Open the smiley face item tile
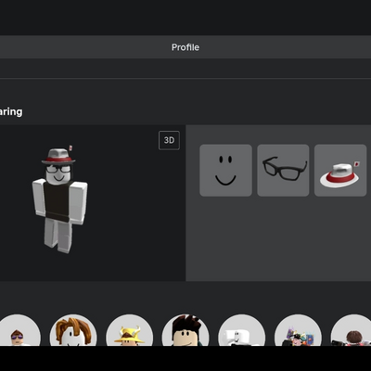The image size is (371, 371). (x=225, y=171)
